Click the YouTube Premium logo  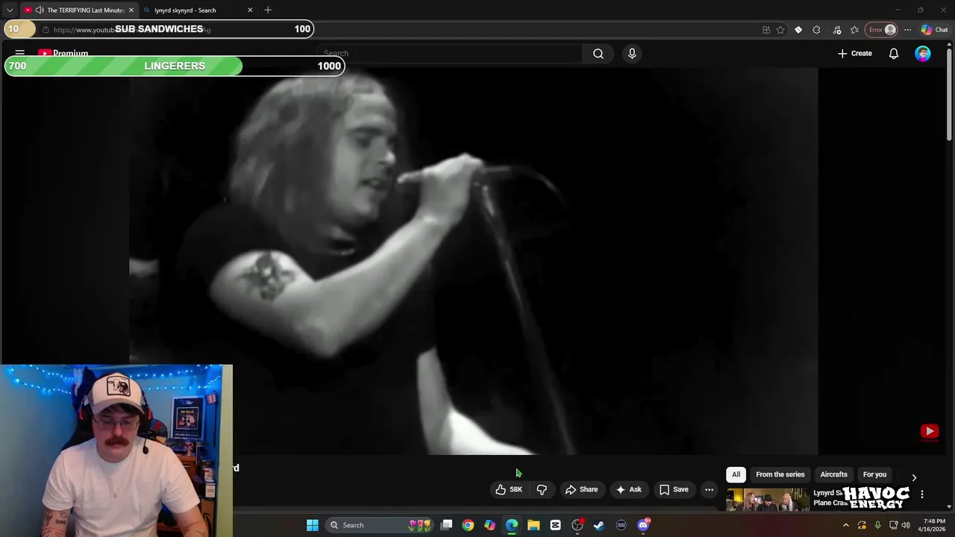63,53
